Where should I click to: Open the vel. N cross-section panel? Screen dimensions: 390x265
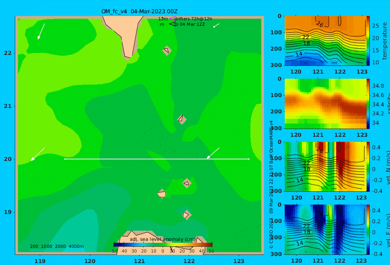click(325, 166)
